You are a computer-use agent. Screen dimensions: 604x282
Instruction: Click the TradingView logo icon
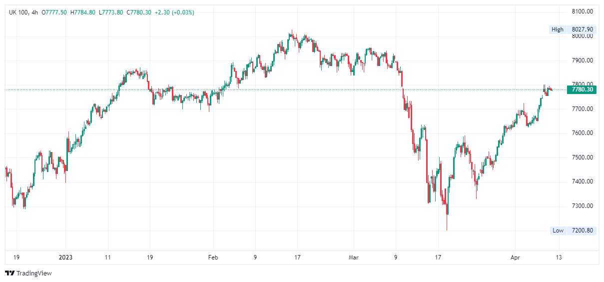10,273
